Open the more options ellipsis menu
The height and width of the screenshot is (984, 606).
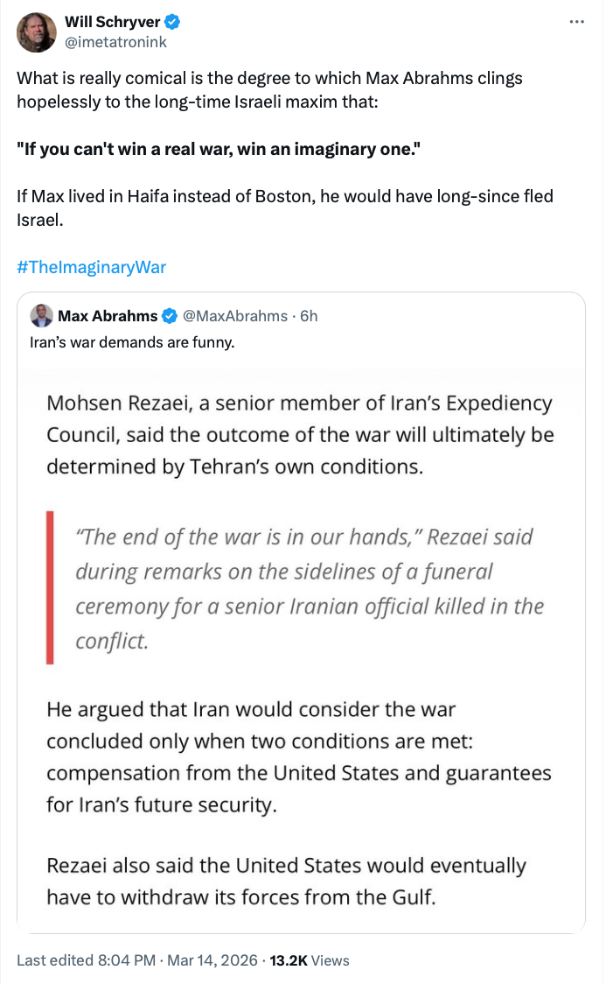[x=576, y=21]
